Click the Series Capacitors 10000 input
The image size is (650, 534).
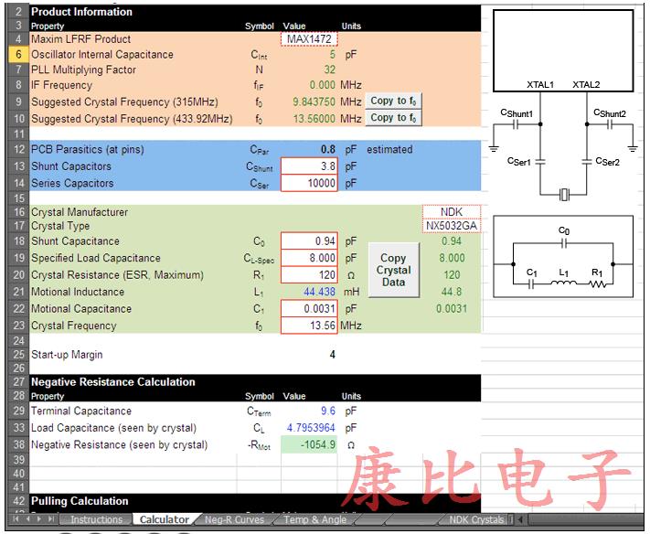point(309,183)
